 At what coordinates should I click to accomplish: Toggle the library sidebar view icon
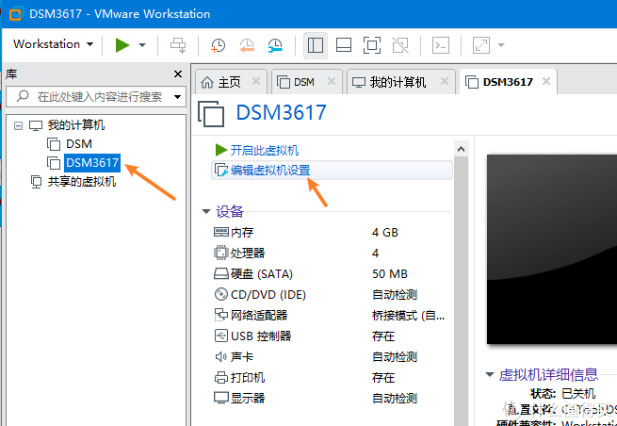coord(316,45)
